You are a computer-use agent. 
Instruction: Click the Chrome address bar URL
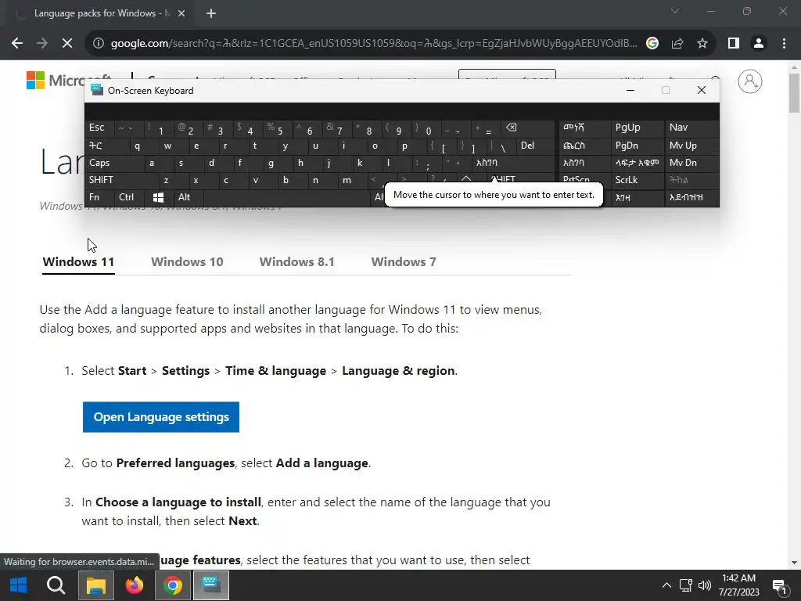374,44
